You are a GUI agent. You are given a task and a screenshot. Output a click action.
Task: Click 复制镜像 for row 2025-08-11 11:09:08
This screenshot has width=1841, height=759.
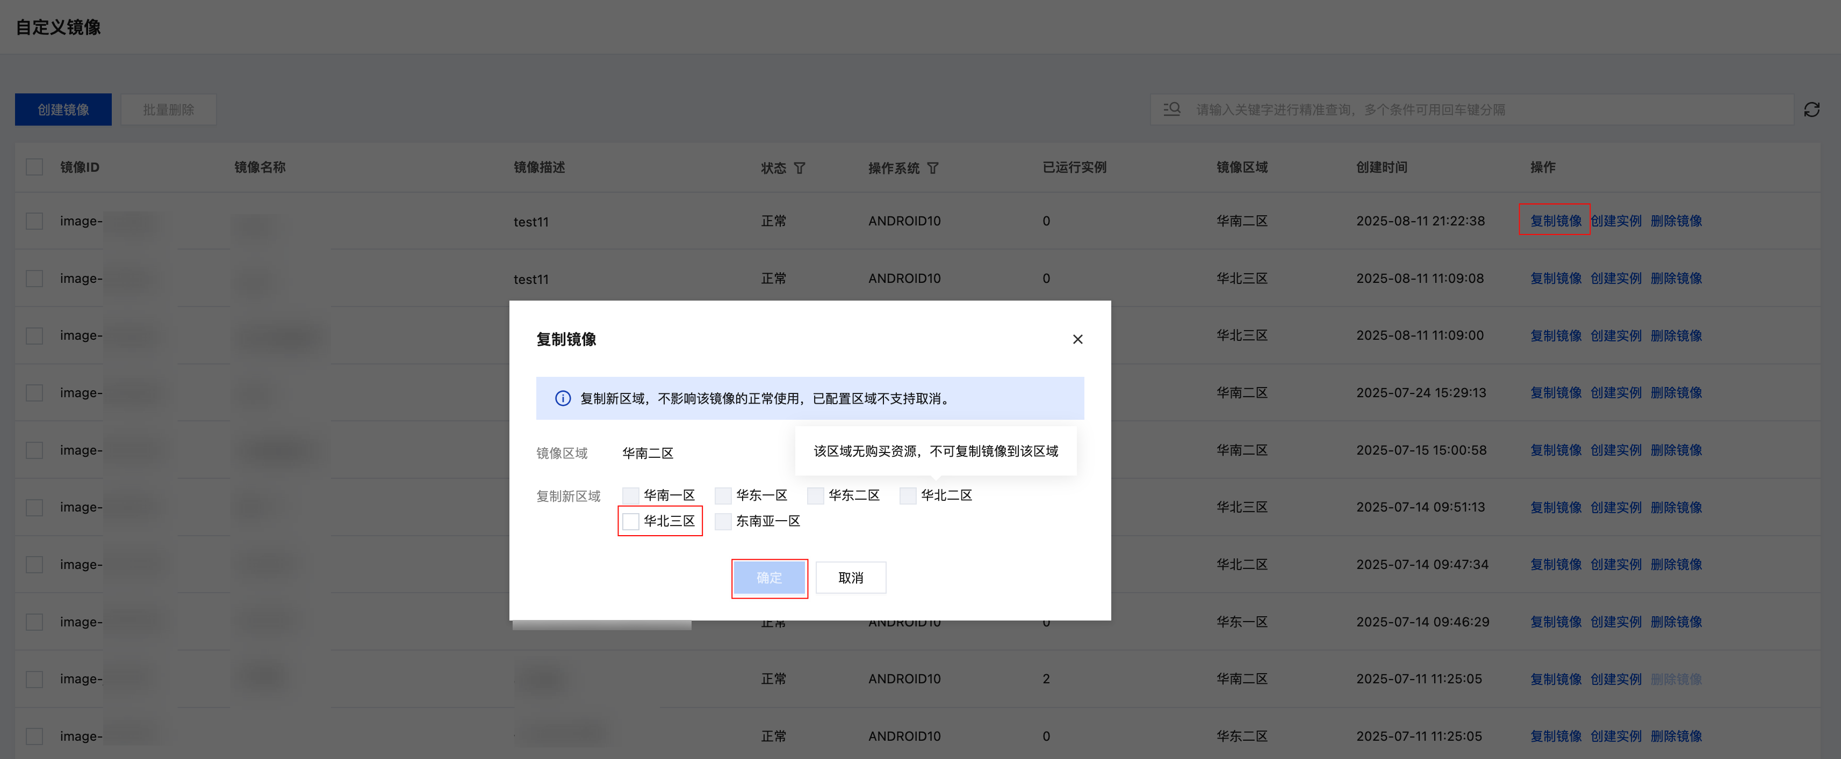point(1555,279)
